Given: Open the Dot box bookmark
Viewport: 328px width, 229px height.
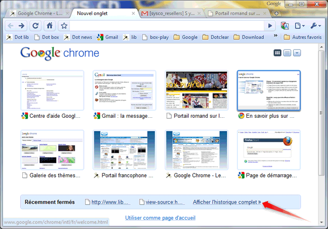Looking at the screenshot, I should pos(47,37).
